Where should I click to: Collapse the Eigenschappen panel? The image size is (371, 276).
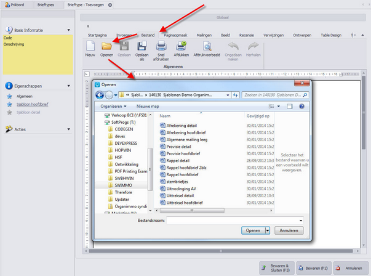tap(69, 86)
